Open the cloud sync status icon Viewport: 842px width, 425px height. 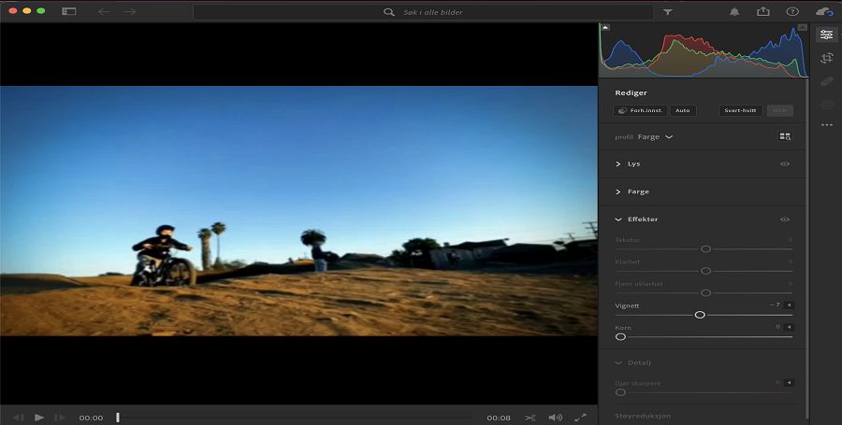[x=824, y=12]
